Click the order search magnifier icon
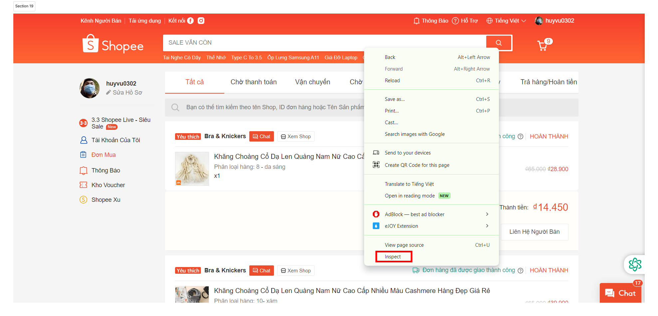The image size is (658, 316). pyautogui.click(x=175, y=107)
